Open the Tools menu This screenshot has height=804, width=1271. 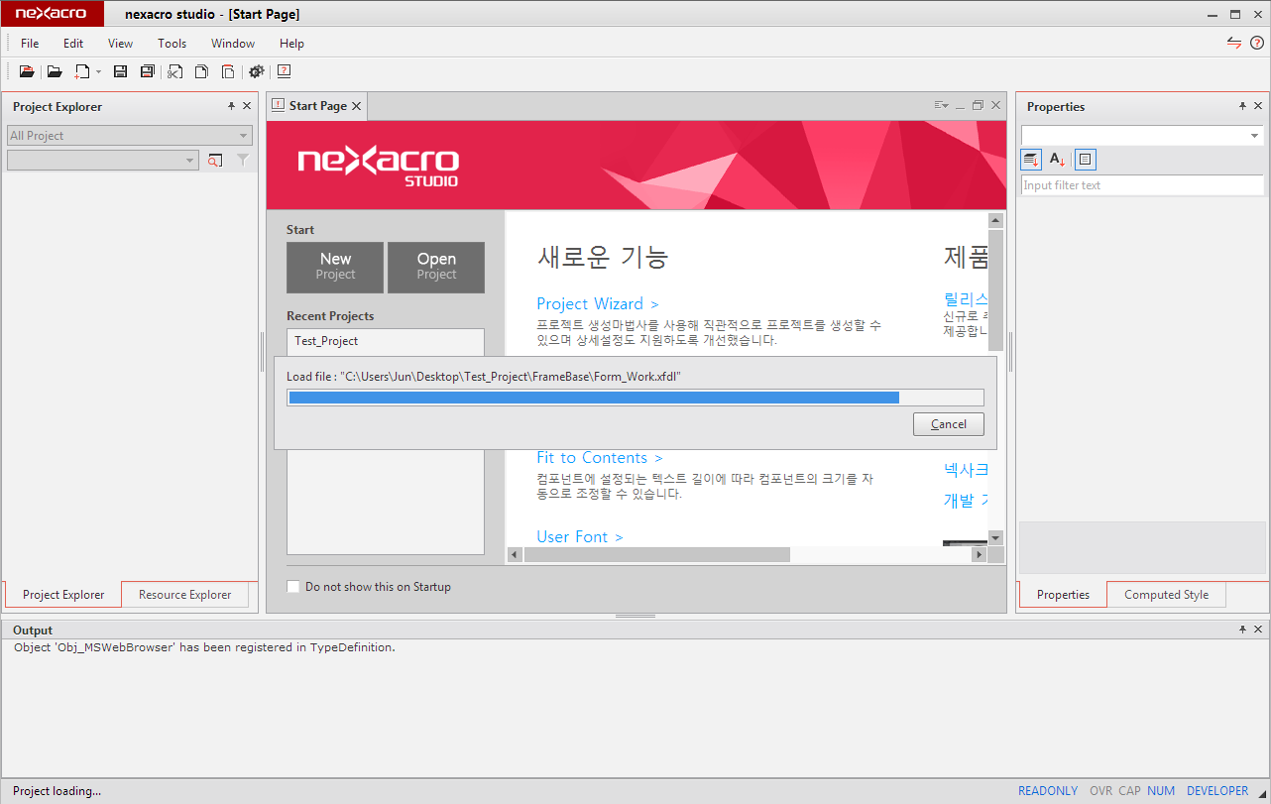click(172, 44)
